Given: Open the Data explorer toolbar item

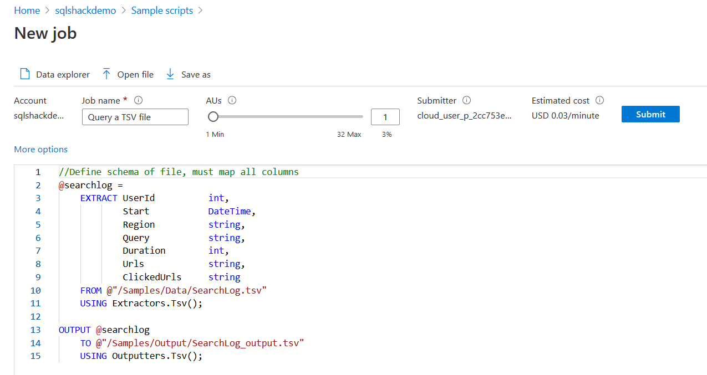Looking at the screenshot, I should 63,74.
